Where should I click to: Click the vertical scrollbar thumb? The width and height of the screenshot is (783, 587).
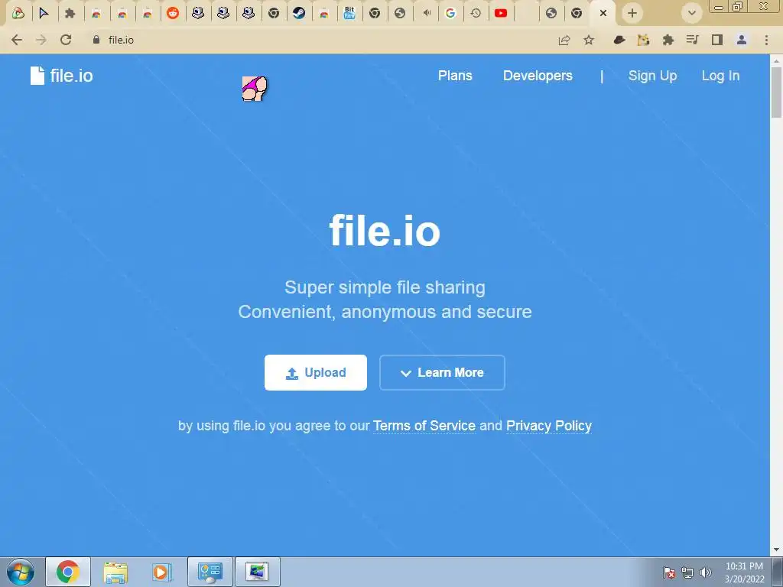click(777, 92)
